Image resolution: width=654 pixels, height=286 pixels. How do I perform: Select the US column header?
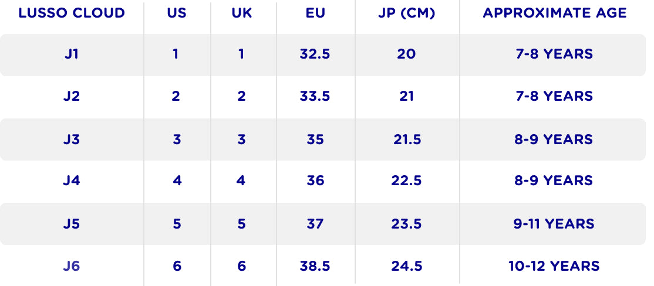pos(176,13)
